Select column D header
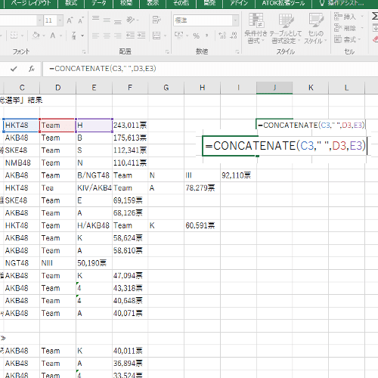The height and width of the screenshot is (378, 378). click(x=58, y=88)
